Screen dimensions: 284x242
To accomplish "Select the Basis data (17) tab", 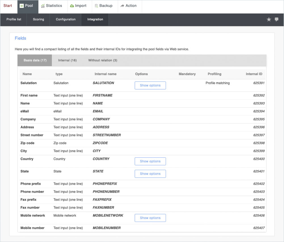I will pyautogui.click(x=35, y=60).
